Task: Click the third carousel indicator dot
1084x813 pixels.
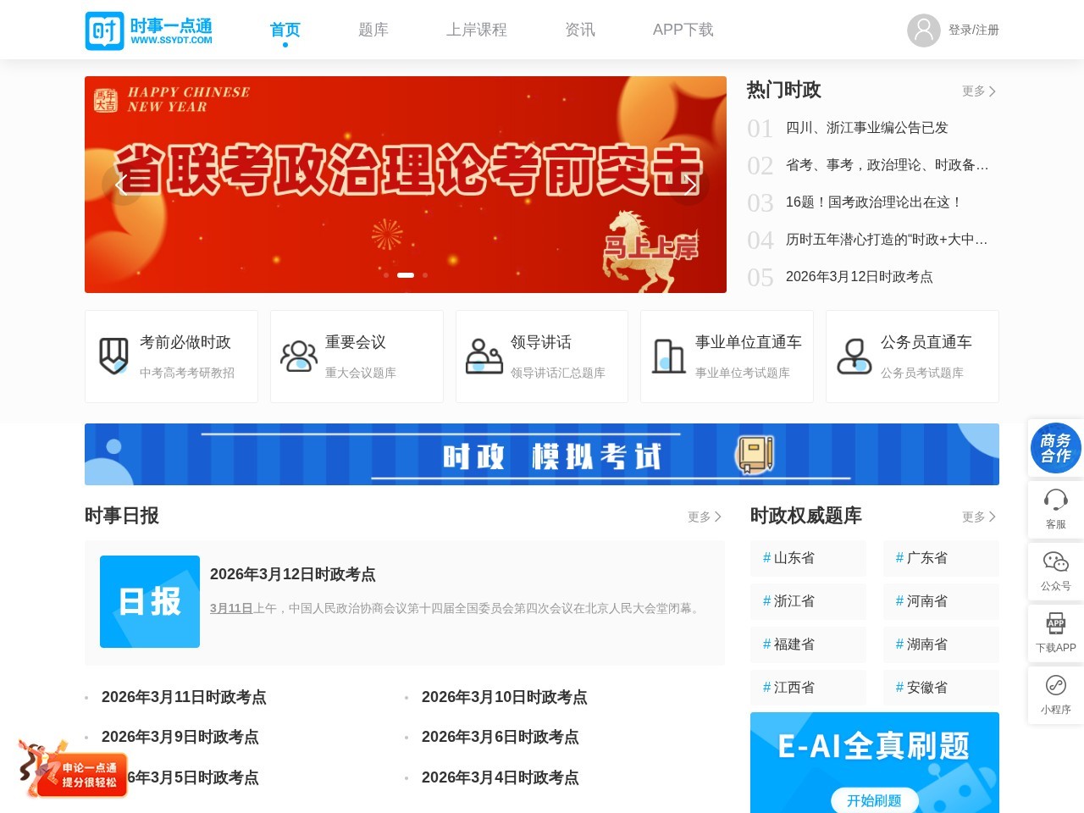Action: click(425, 275)
